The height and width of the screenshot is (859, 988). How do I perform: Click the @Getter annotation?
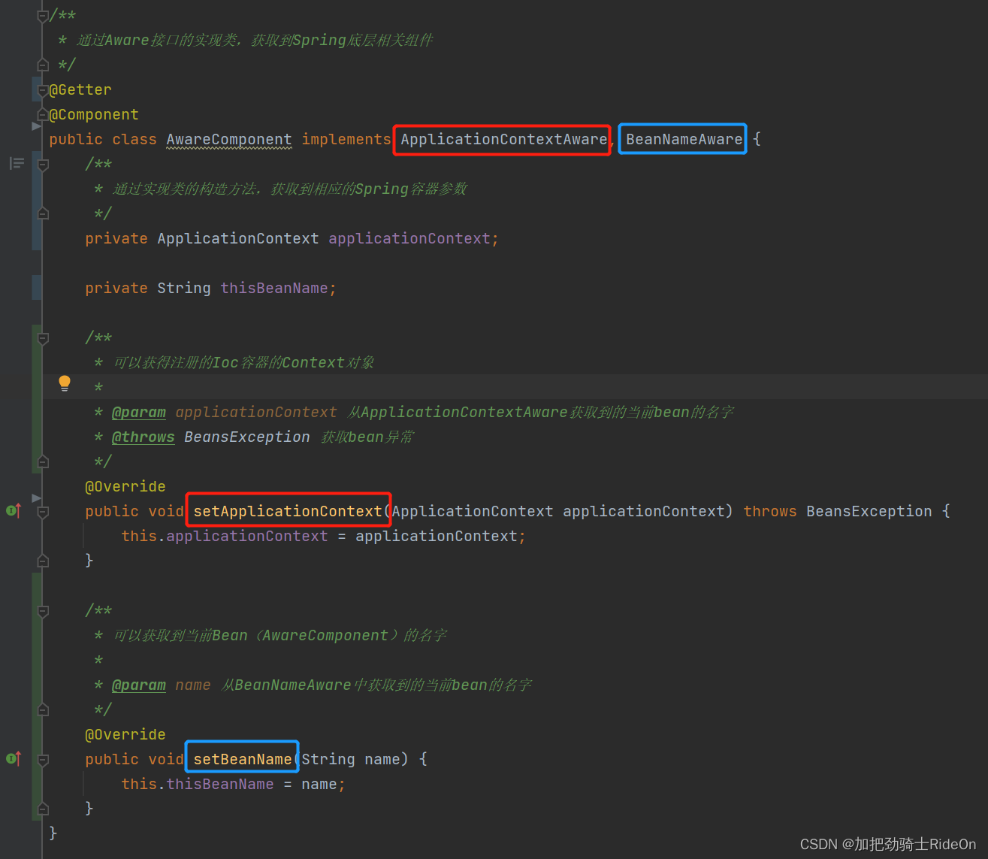pos(80,90)
